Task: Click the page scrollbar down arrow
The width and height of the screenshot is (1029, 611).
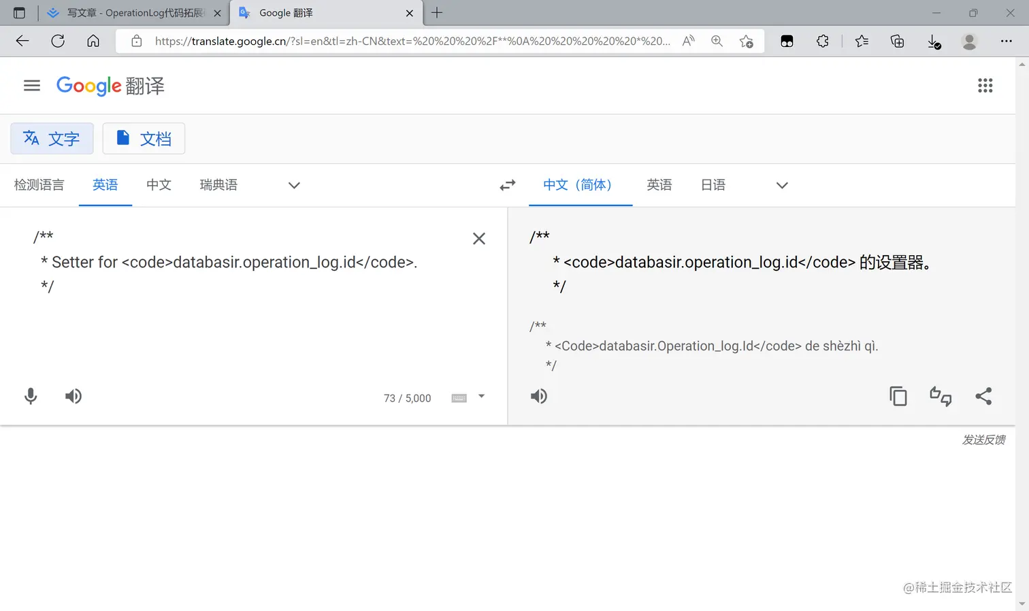Action: (x=1022, y=604)
